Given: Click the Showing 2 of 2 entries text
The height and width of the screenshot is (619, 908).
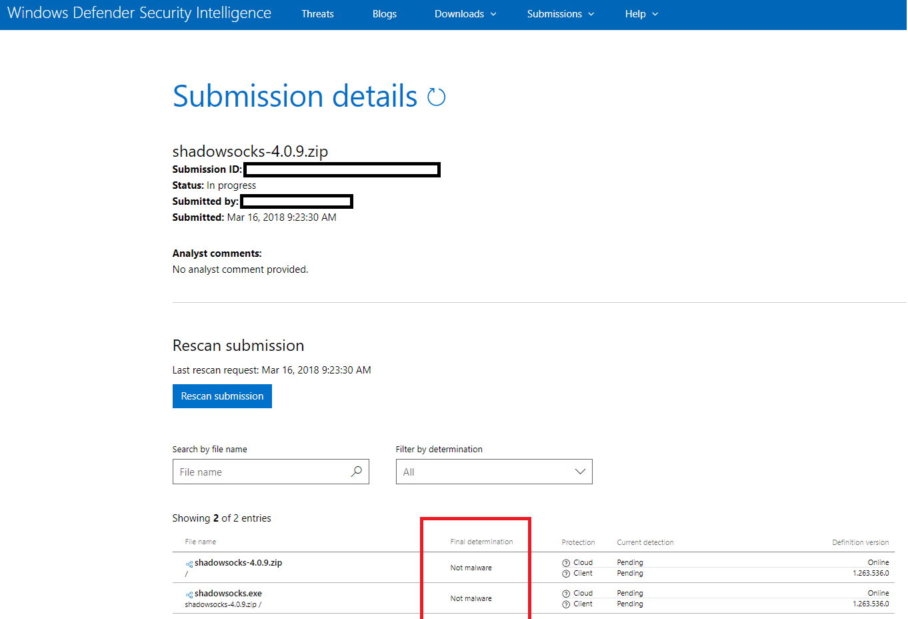Looking at the screenshot, I should 221,518.
